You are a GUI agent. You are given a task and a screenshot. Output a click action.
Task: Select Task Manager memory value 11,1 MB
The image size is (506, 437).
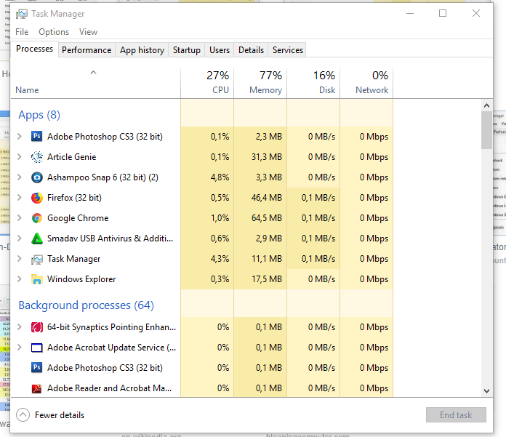pos(267,259)
